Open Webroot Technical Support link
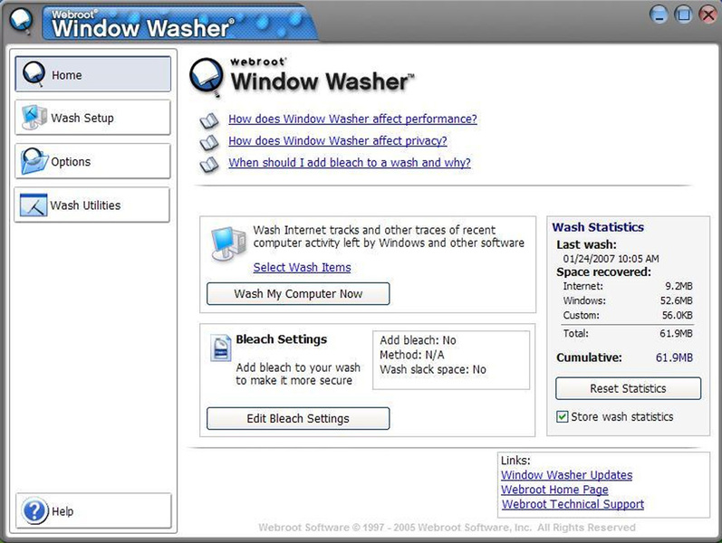 click(573, 504)
